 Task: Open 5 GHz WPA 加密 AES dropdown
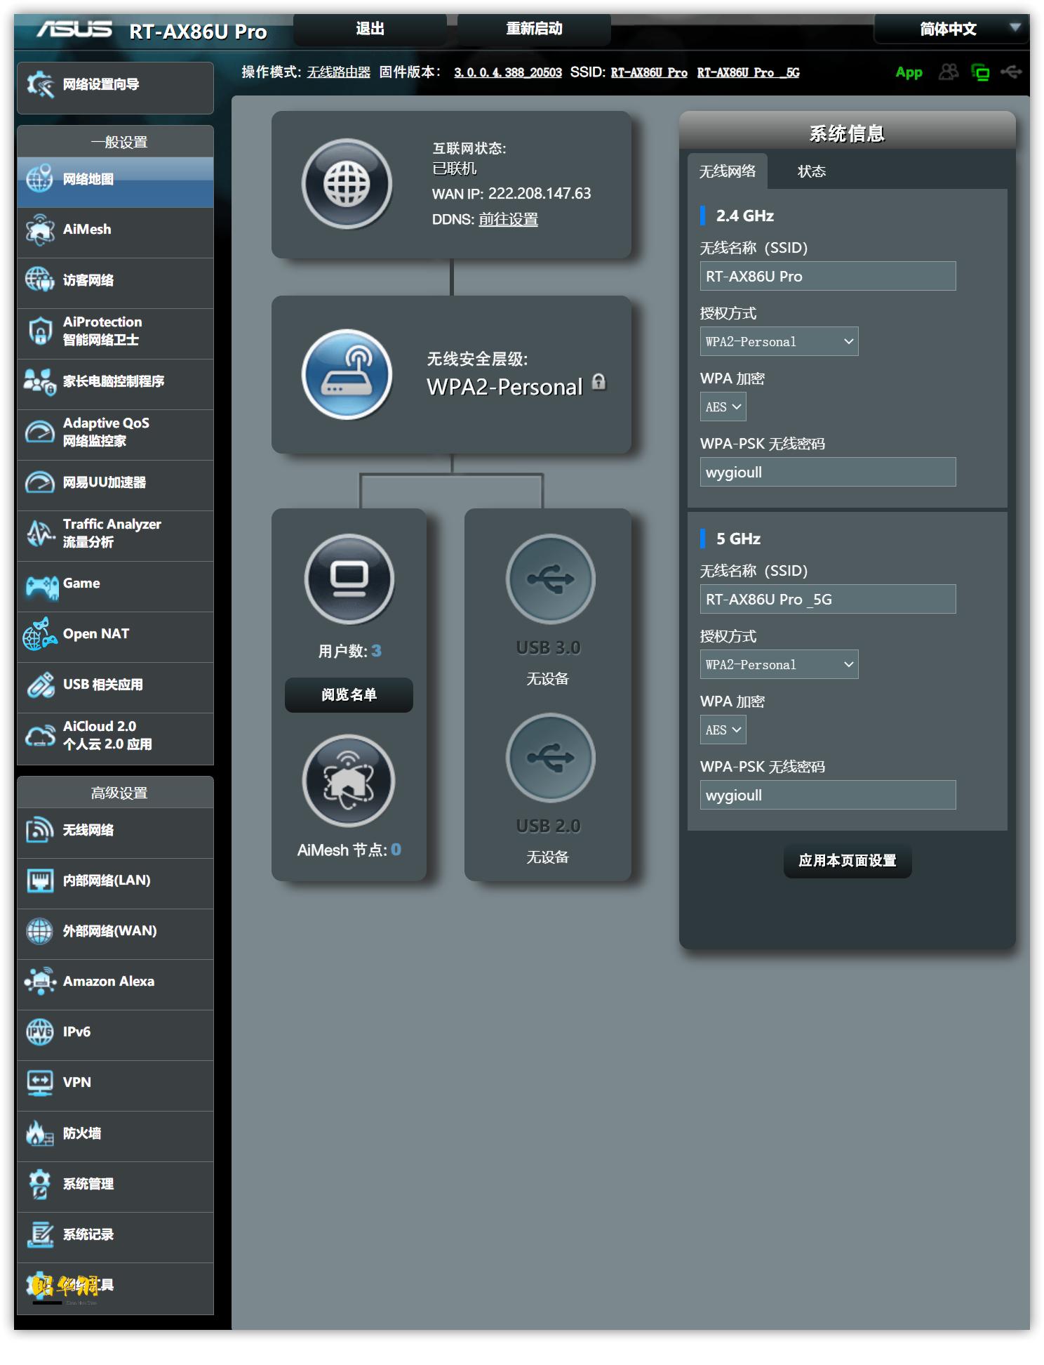click(x=723, y=730)
